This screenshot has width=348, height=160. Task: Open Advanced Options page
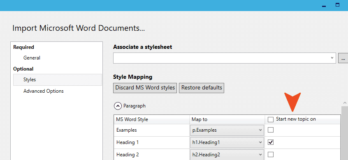click(x=44, y=91)
